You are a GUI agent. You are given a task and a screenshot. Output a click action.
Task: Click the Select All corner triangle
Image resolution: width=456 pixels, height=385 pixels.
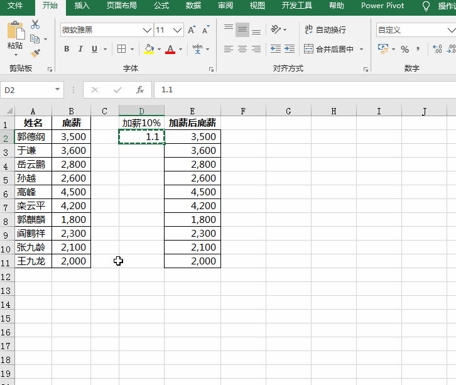pos(9,111)
